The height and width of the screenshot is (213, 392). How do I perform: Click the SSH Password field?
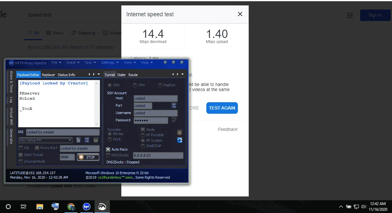pos(151,120)
